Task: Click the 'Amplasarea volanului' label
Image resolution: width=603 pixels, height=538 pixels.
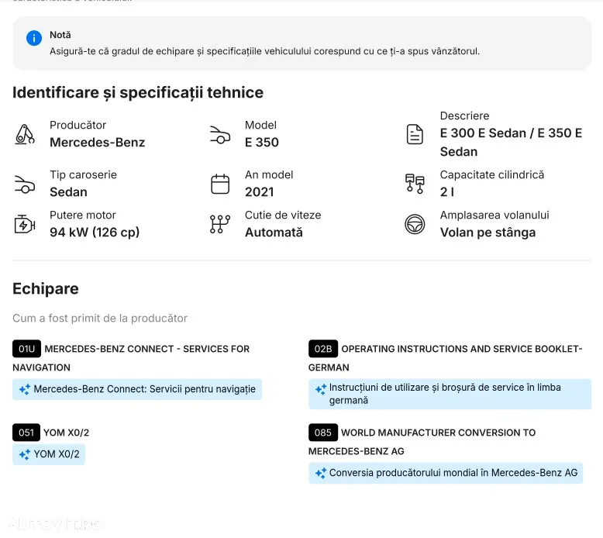Action: 494,215
